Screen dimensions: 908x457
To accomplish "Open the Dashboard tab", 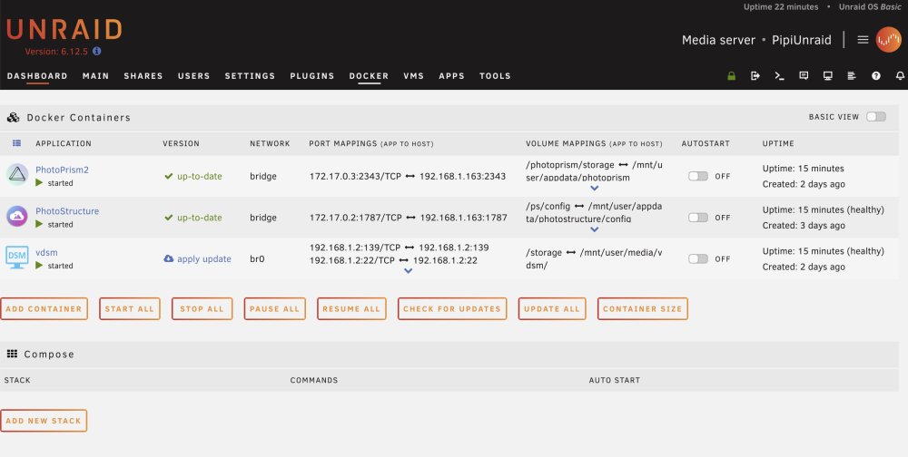I will (37, 76).
